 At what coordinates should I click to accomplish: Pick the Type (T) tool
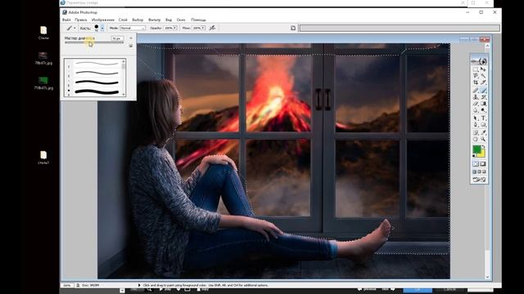[x=483, y=118]
